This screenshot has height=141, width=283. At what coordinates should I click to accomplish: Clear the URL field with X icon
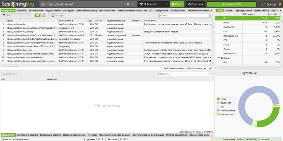point(128,4)
